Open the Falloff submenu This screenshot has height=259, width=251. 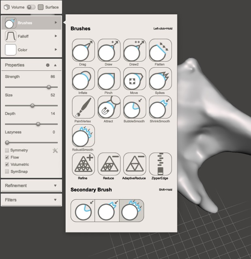tap(31, 36)
